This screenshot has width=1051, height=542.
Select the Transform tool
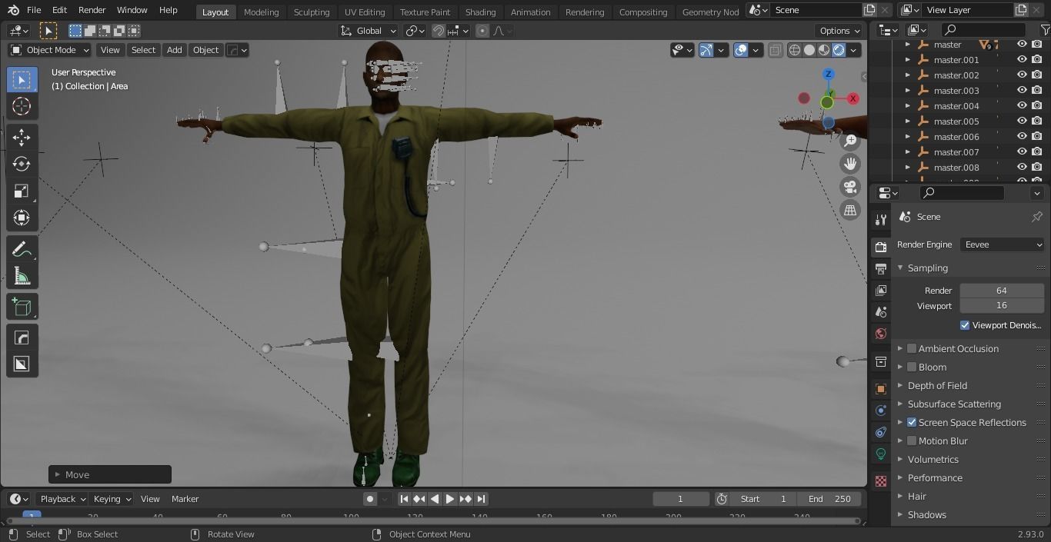[22, 218]
